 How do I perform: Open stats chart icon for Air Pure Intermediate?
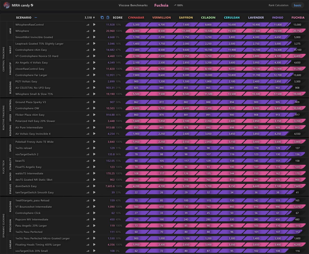click(88, 128)
